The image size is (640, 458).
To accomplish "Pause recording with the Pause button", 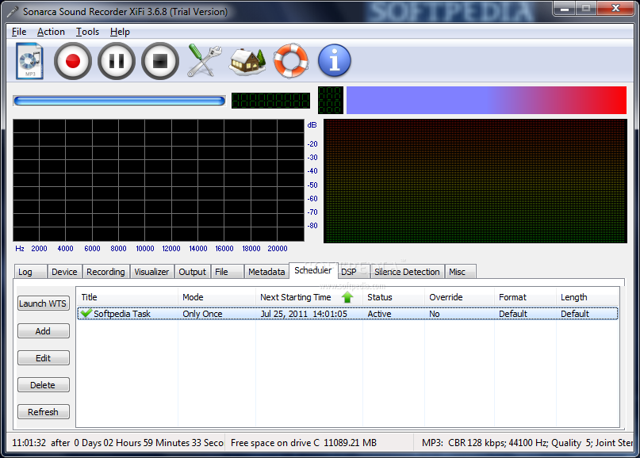I will click(117, 61).
